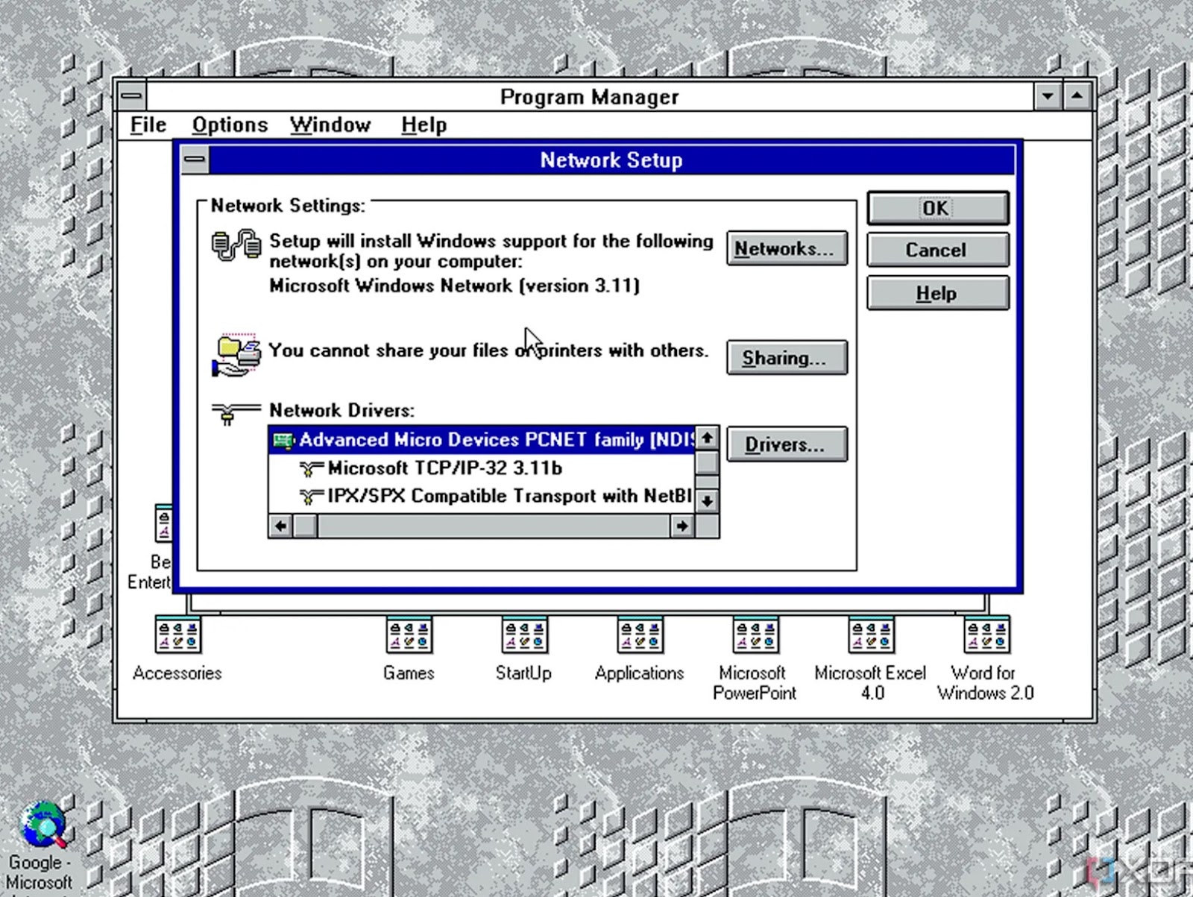Open the Network Setup control menu box
The height and width of the screenshot is (897, 1193).
tap(194, 160)
